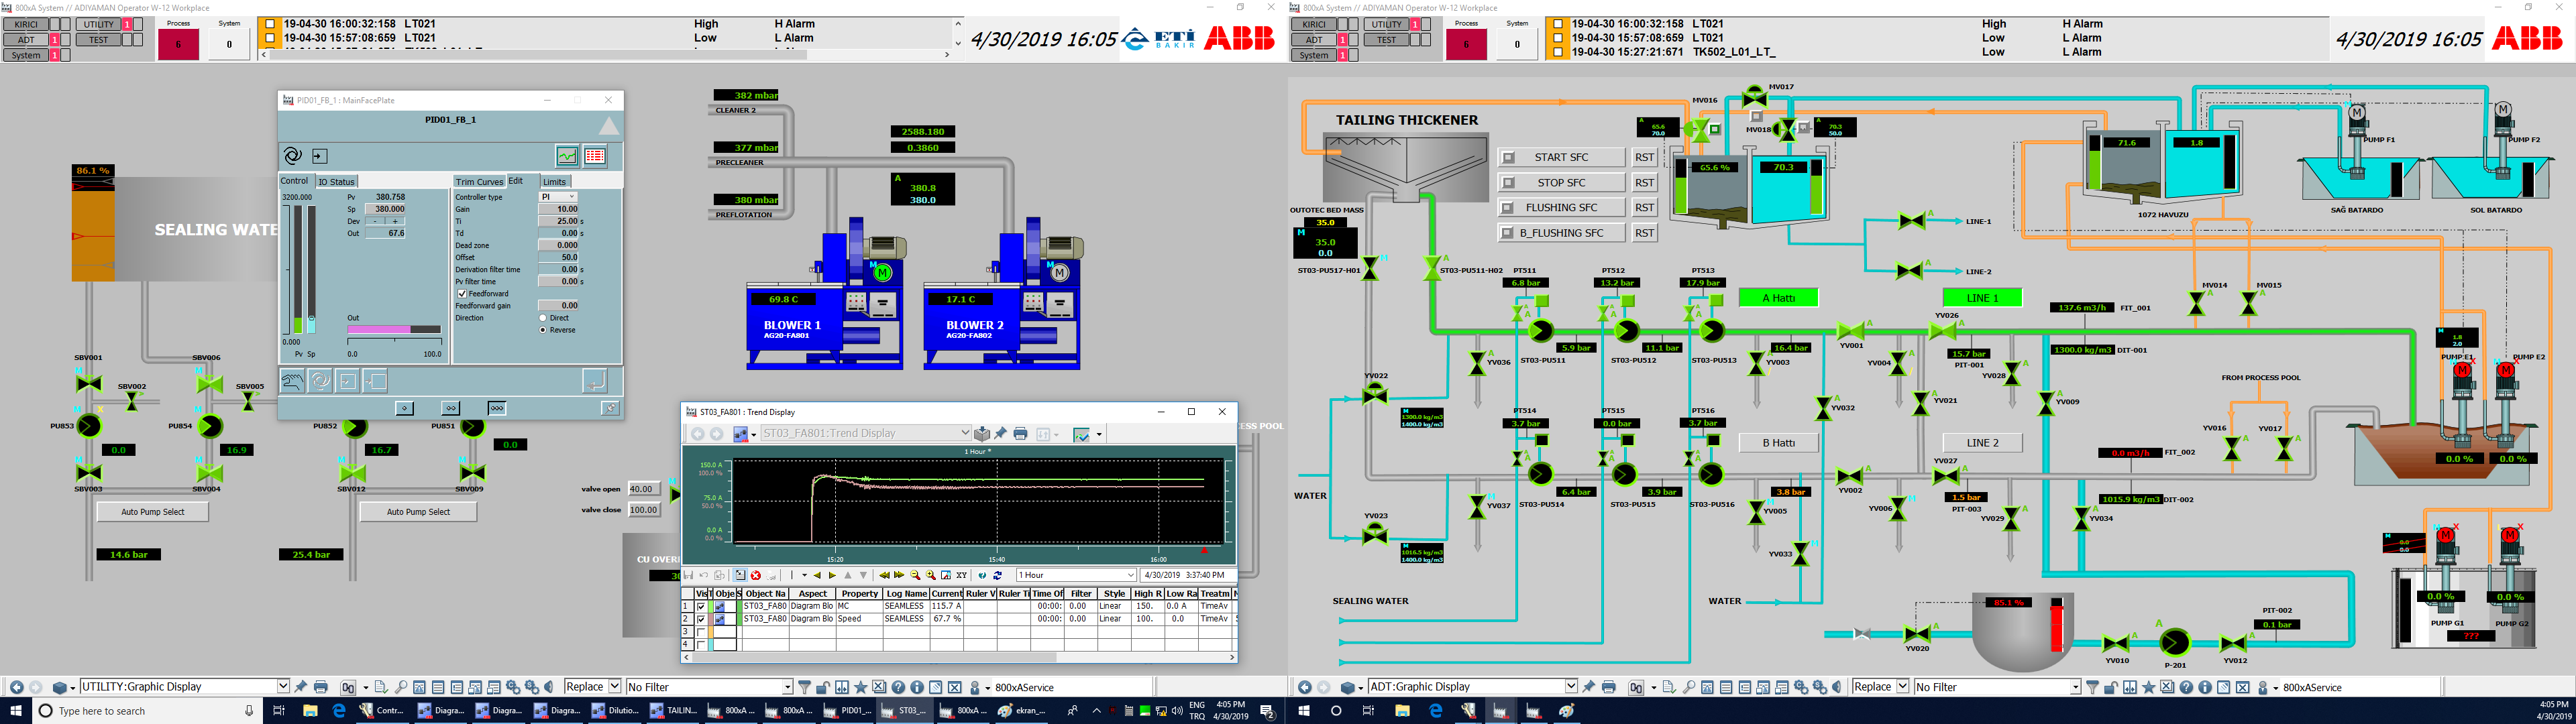Click the pink Out bar slider in faceplate
This screenshot has height=724, width=2576.
point(379,329)
